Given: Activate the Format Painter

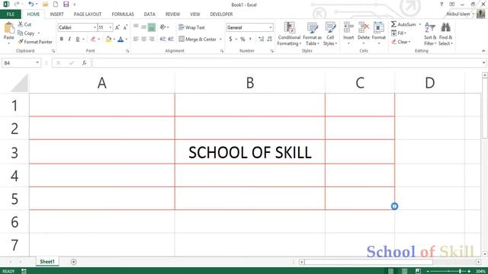Looking at the screenshot, I should pyautogui.click(x=35, y=42).
